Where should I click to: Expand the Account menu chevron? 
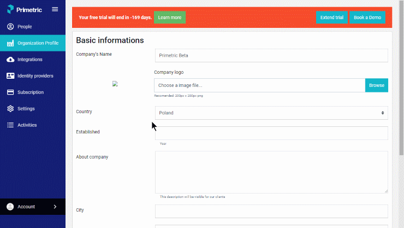pyautogui.click(x=55, y=207)
